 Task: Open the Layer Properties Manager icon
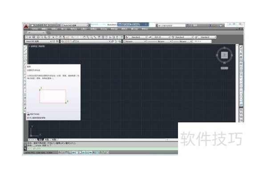(x=62, y=41)
